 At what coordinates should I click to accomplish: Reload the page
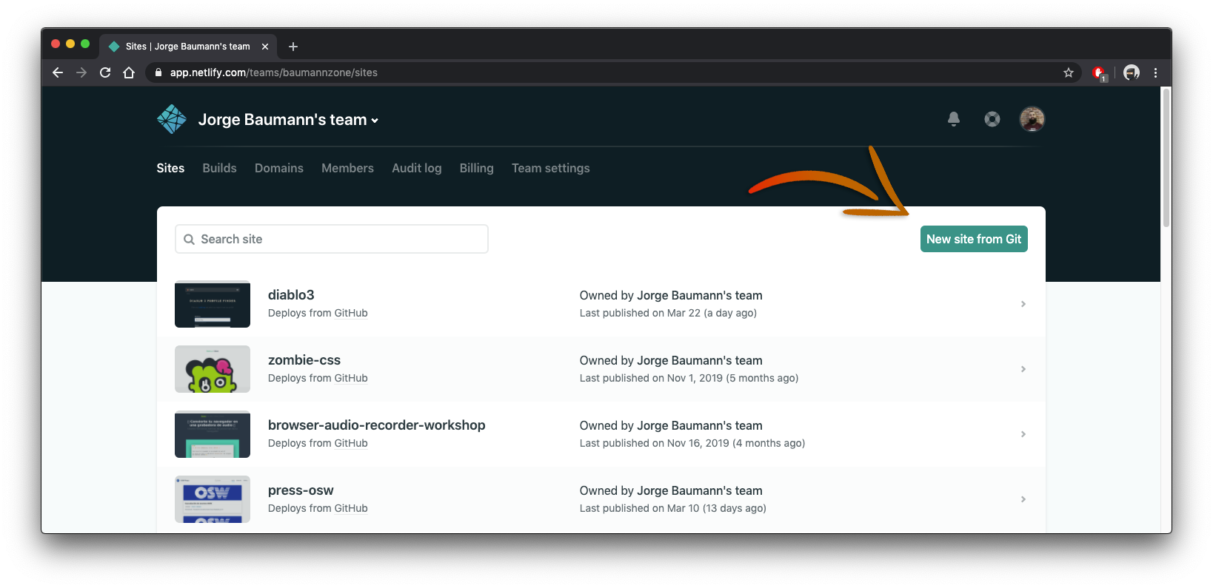tap(105, 72)
